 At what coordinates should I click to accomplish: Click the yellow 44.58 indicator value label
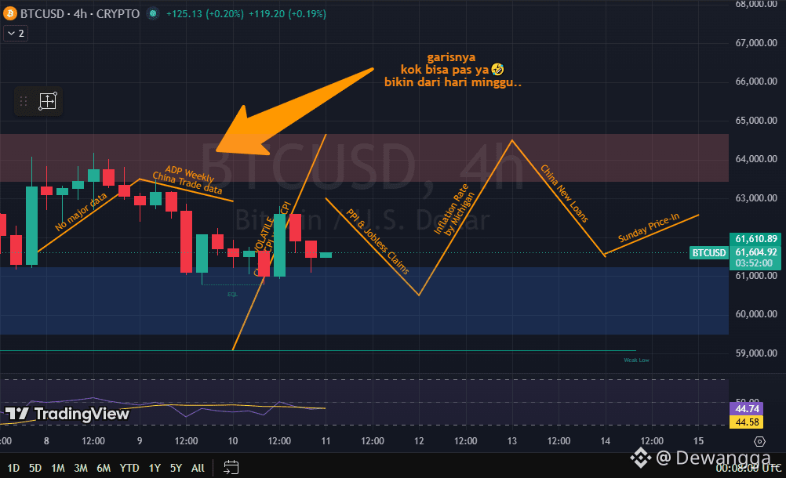[x=747, y=422]
